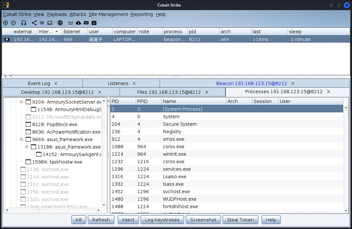Collapse the 9664 asus_framework.exe tree node
The width and height of the screenshot is (352, 229).
tap(21, 139)
